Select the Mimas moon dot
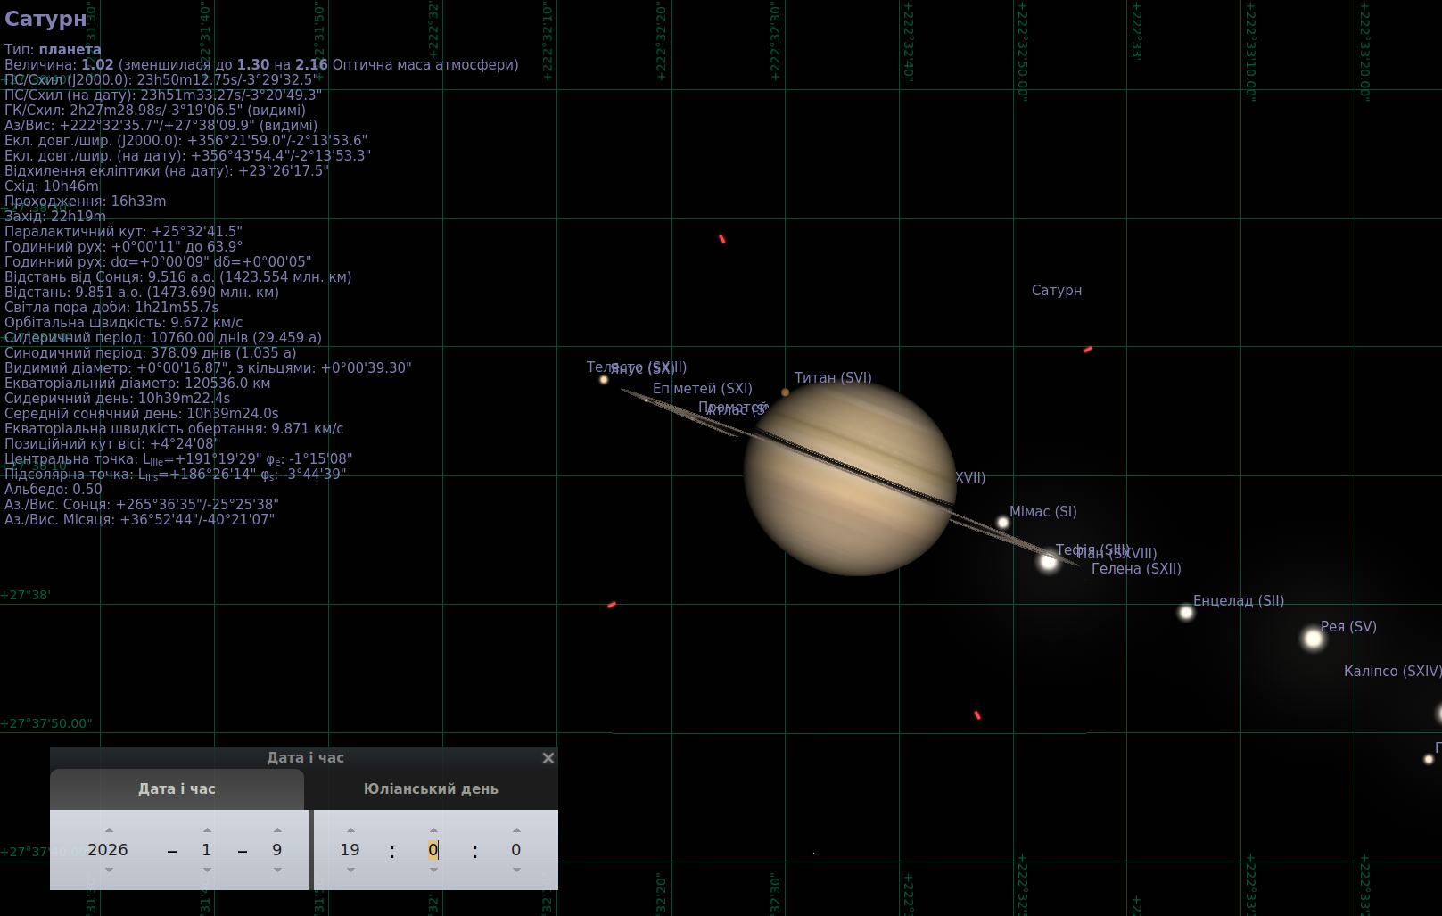 pos(1002,523)
